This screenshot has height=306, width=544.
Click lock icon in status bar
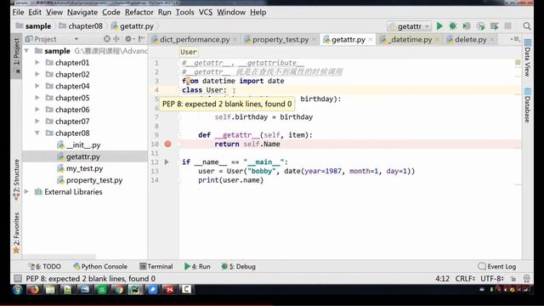[x=513, y=278]
